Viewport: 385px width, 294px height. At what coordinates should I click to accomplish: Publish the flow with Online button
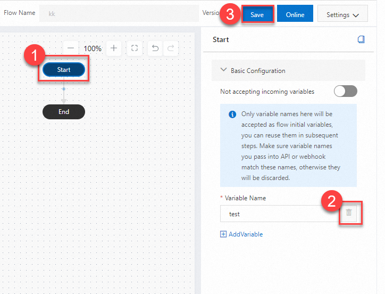(295, 14)
